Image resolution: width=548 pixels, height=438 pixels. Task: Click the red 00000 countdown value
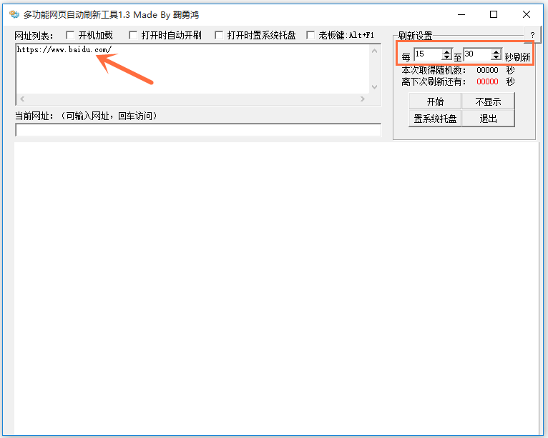coord(487,81)
